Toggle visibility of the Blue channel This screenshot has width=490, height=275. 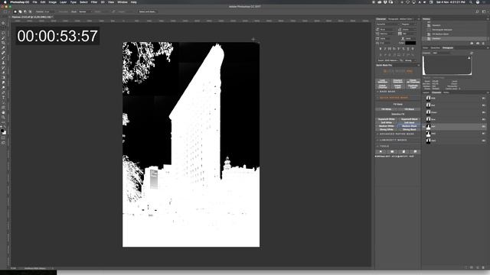tap(424, 119)
